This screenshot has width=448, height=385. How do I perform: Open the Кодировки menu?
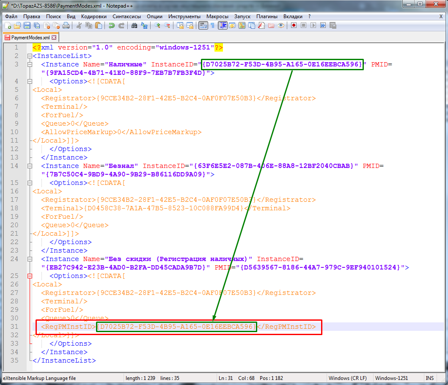tap(94, 16)
